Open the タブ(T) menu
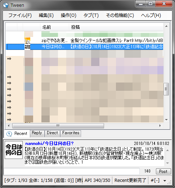Viewport: 175px width, 188px height. point(91,15)
